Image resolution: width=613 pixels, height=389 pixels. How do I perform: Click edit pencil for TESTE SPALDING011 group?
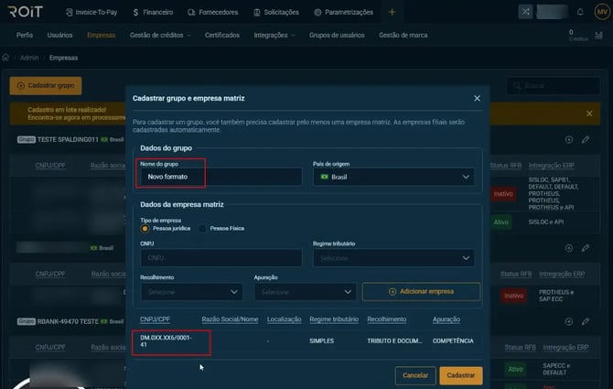586,140
